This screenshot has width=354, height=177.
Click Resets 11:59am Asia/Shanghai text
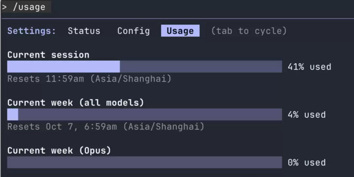click(x=89, y=79)
